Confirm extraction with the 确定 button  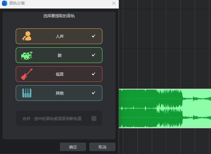(73, 147)
